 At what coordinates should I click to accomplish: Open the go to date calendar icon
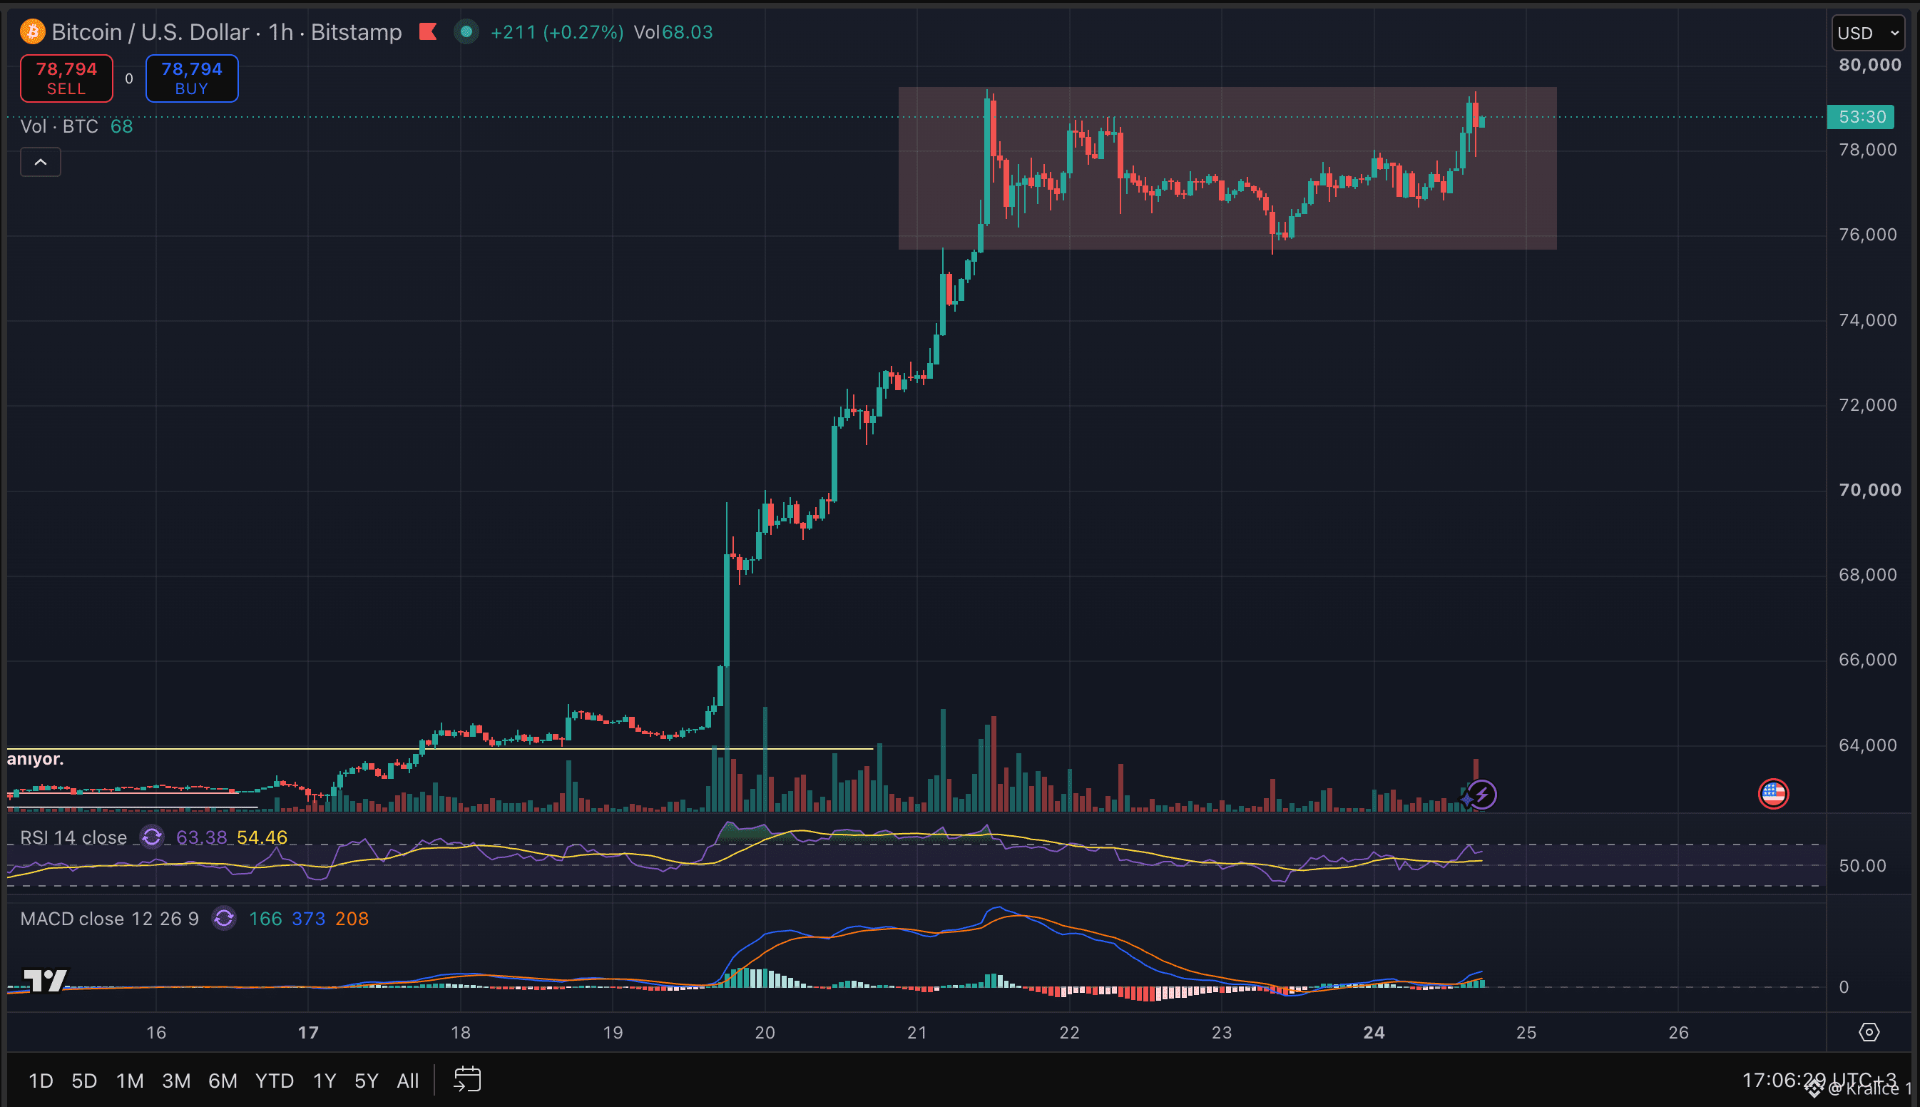click(467, 1080)
